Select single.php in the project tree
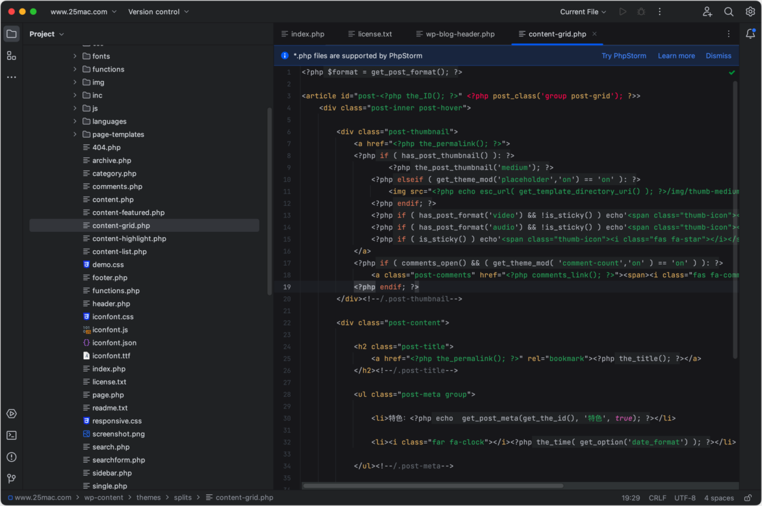 [x=110, y=486]
